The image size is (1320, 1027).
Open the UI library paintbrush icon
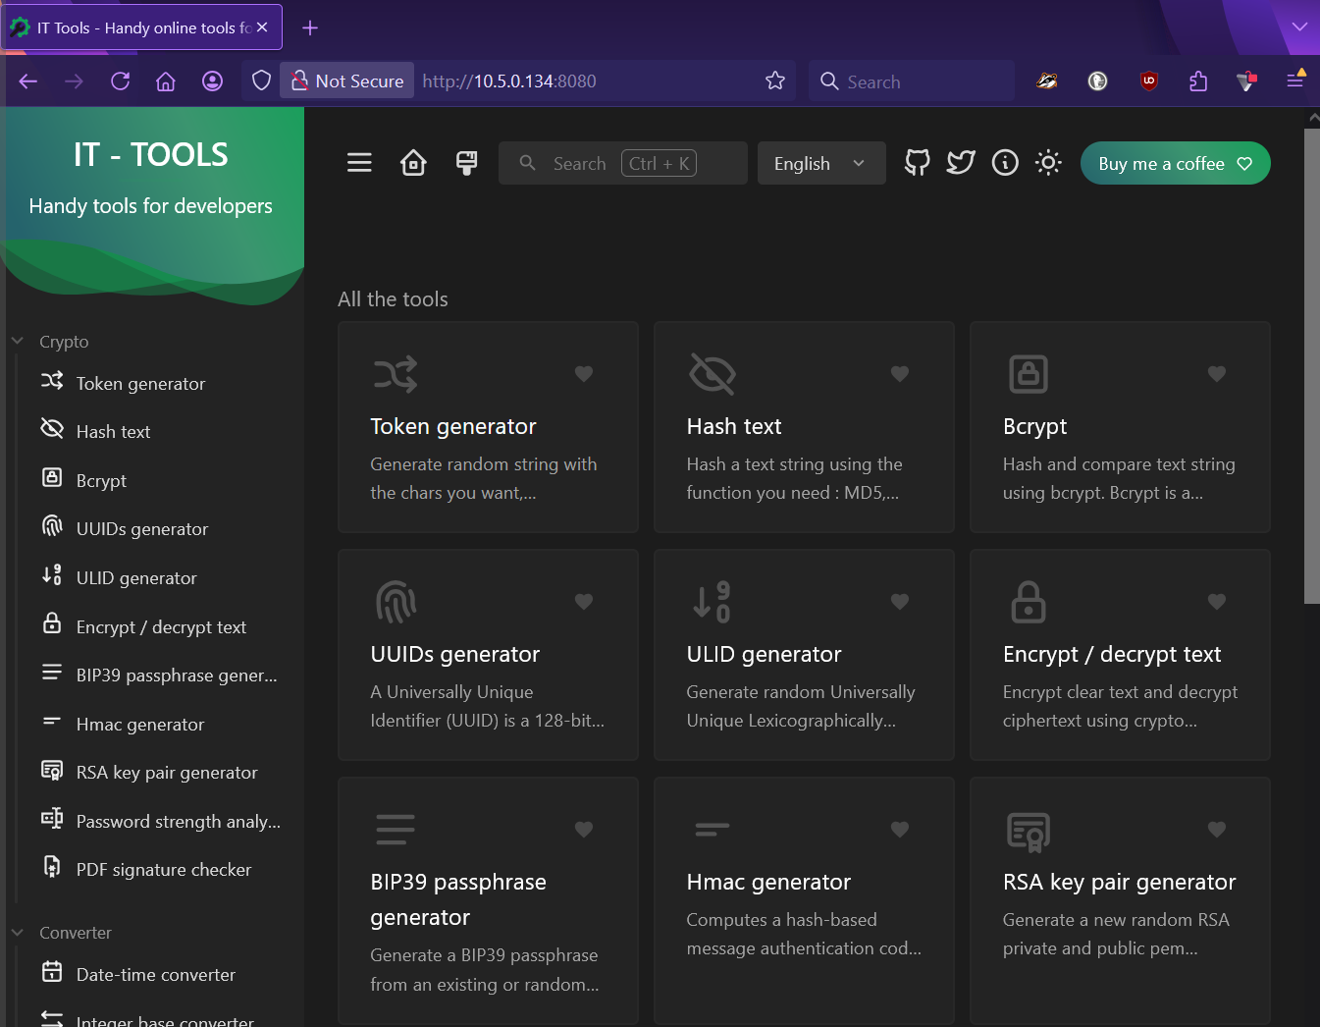(467, 163)
